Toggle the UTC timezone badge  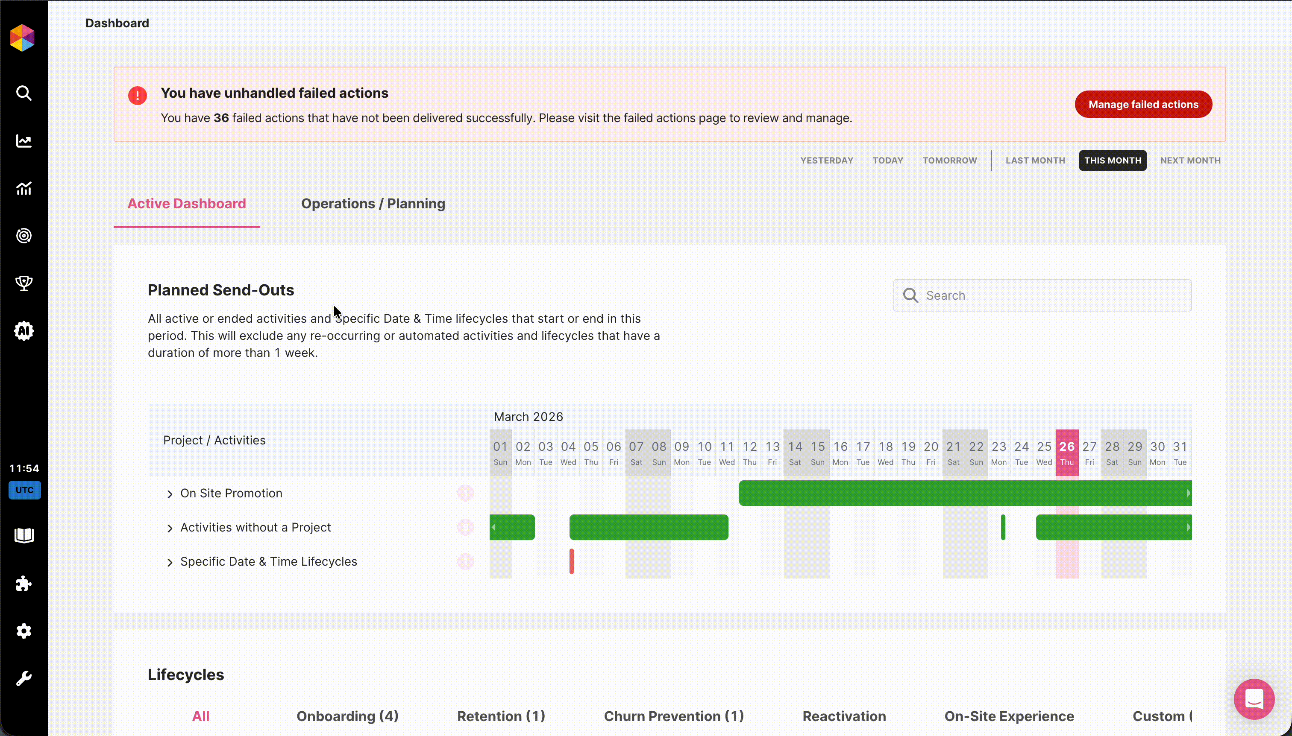coord(24,490)
